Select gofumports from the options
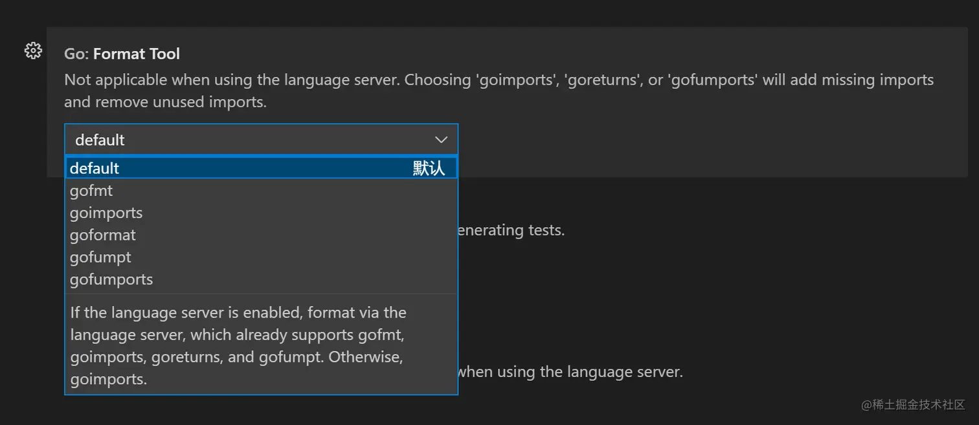Screen dimensions: 979x425 pyautogui.click(x=111, y=279)
